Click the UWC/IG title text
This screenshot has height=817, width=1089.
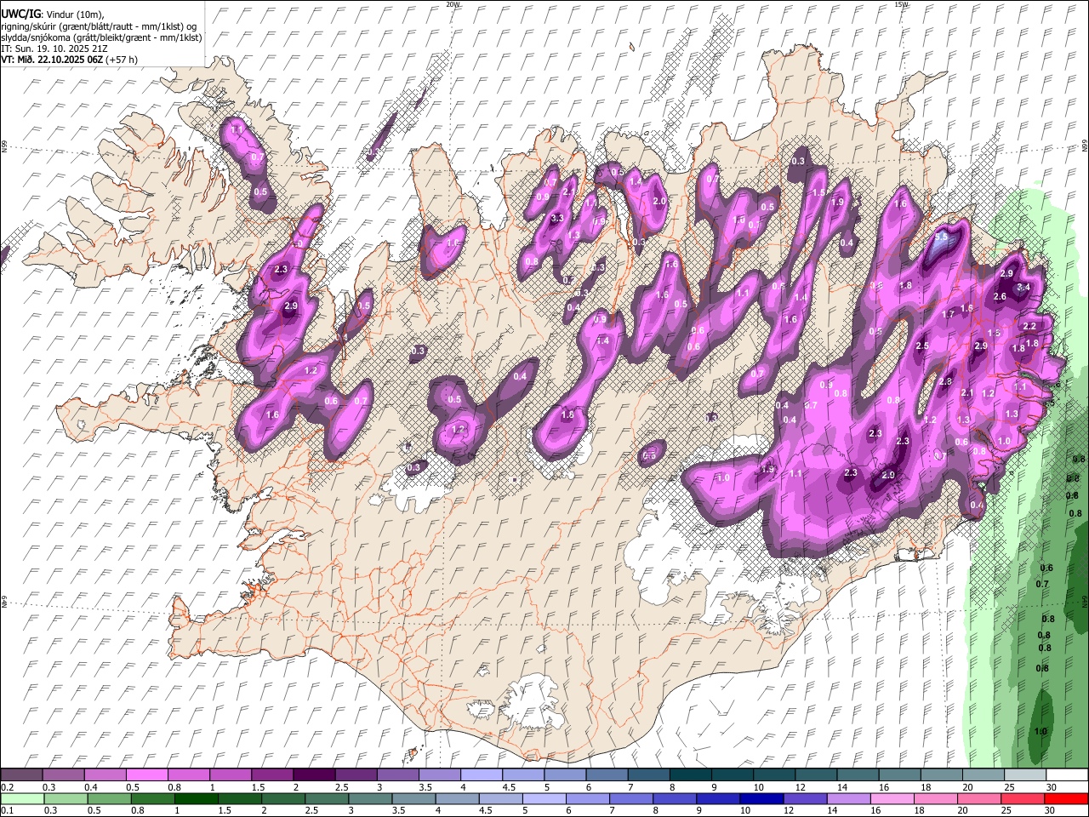point(20,14)
